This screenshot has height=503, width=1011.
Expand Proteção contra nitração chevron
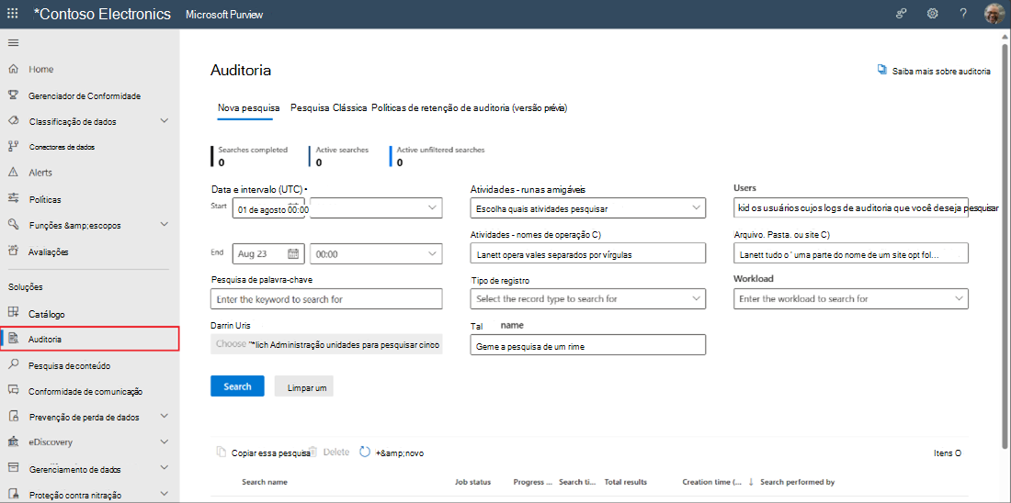coord(164,495)
